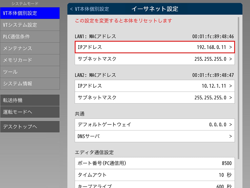Select VTシステム設定 in the sidebar
The height and width of the screenshot is (188, 250).
(x=30, y=25)
